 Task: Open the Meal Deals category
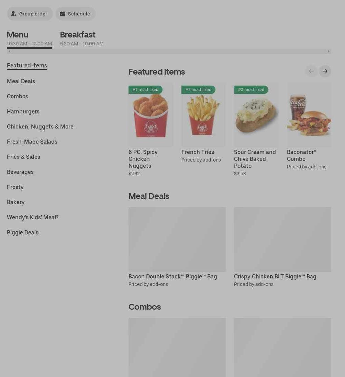coord(21,81)
